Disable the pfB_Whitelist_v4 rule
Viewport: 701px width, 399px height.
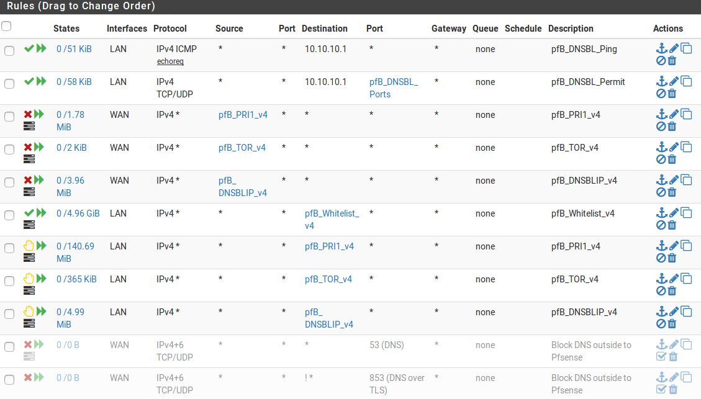coord(661,225)
